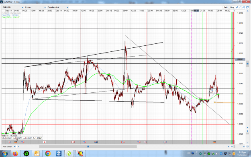Select the draw line tool icon
Image resolution: width=251 pixels, height=157 pixels.
240,7
